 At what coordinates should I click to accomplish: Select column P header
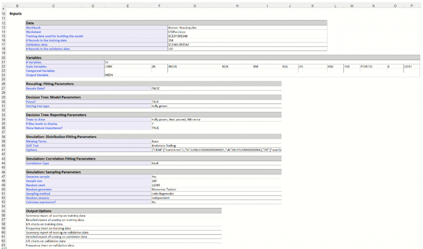click(x=411, y=6)
